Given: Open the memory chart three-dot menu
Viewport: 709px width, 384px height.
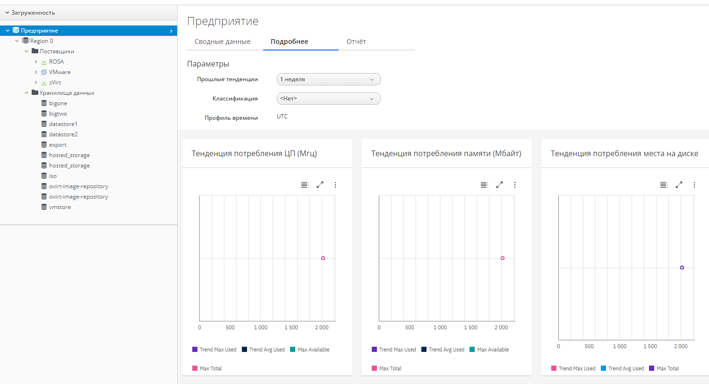Looking at the screenshot, I should point(515,185).
